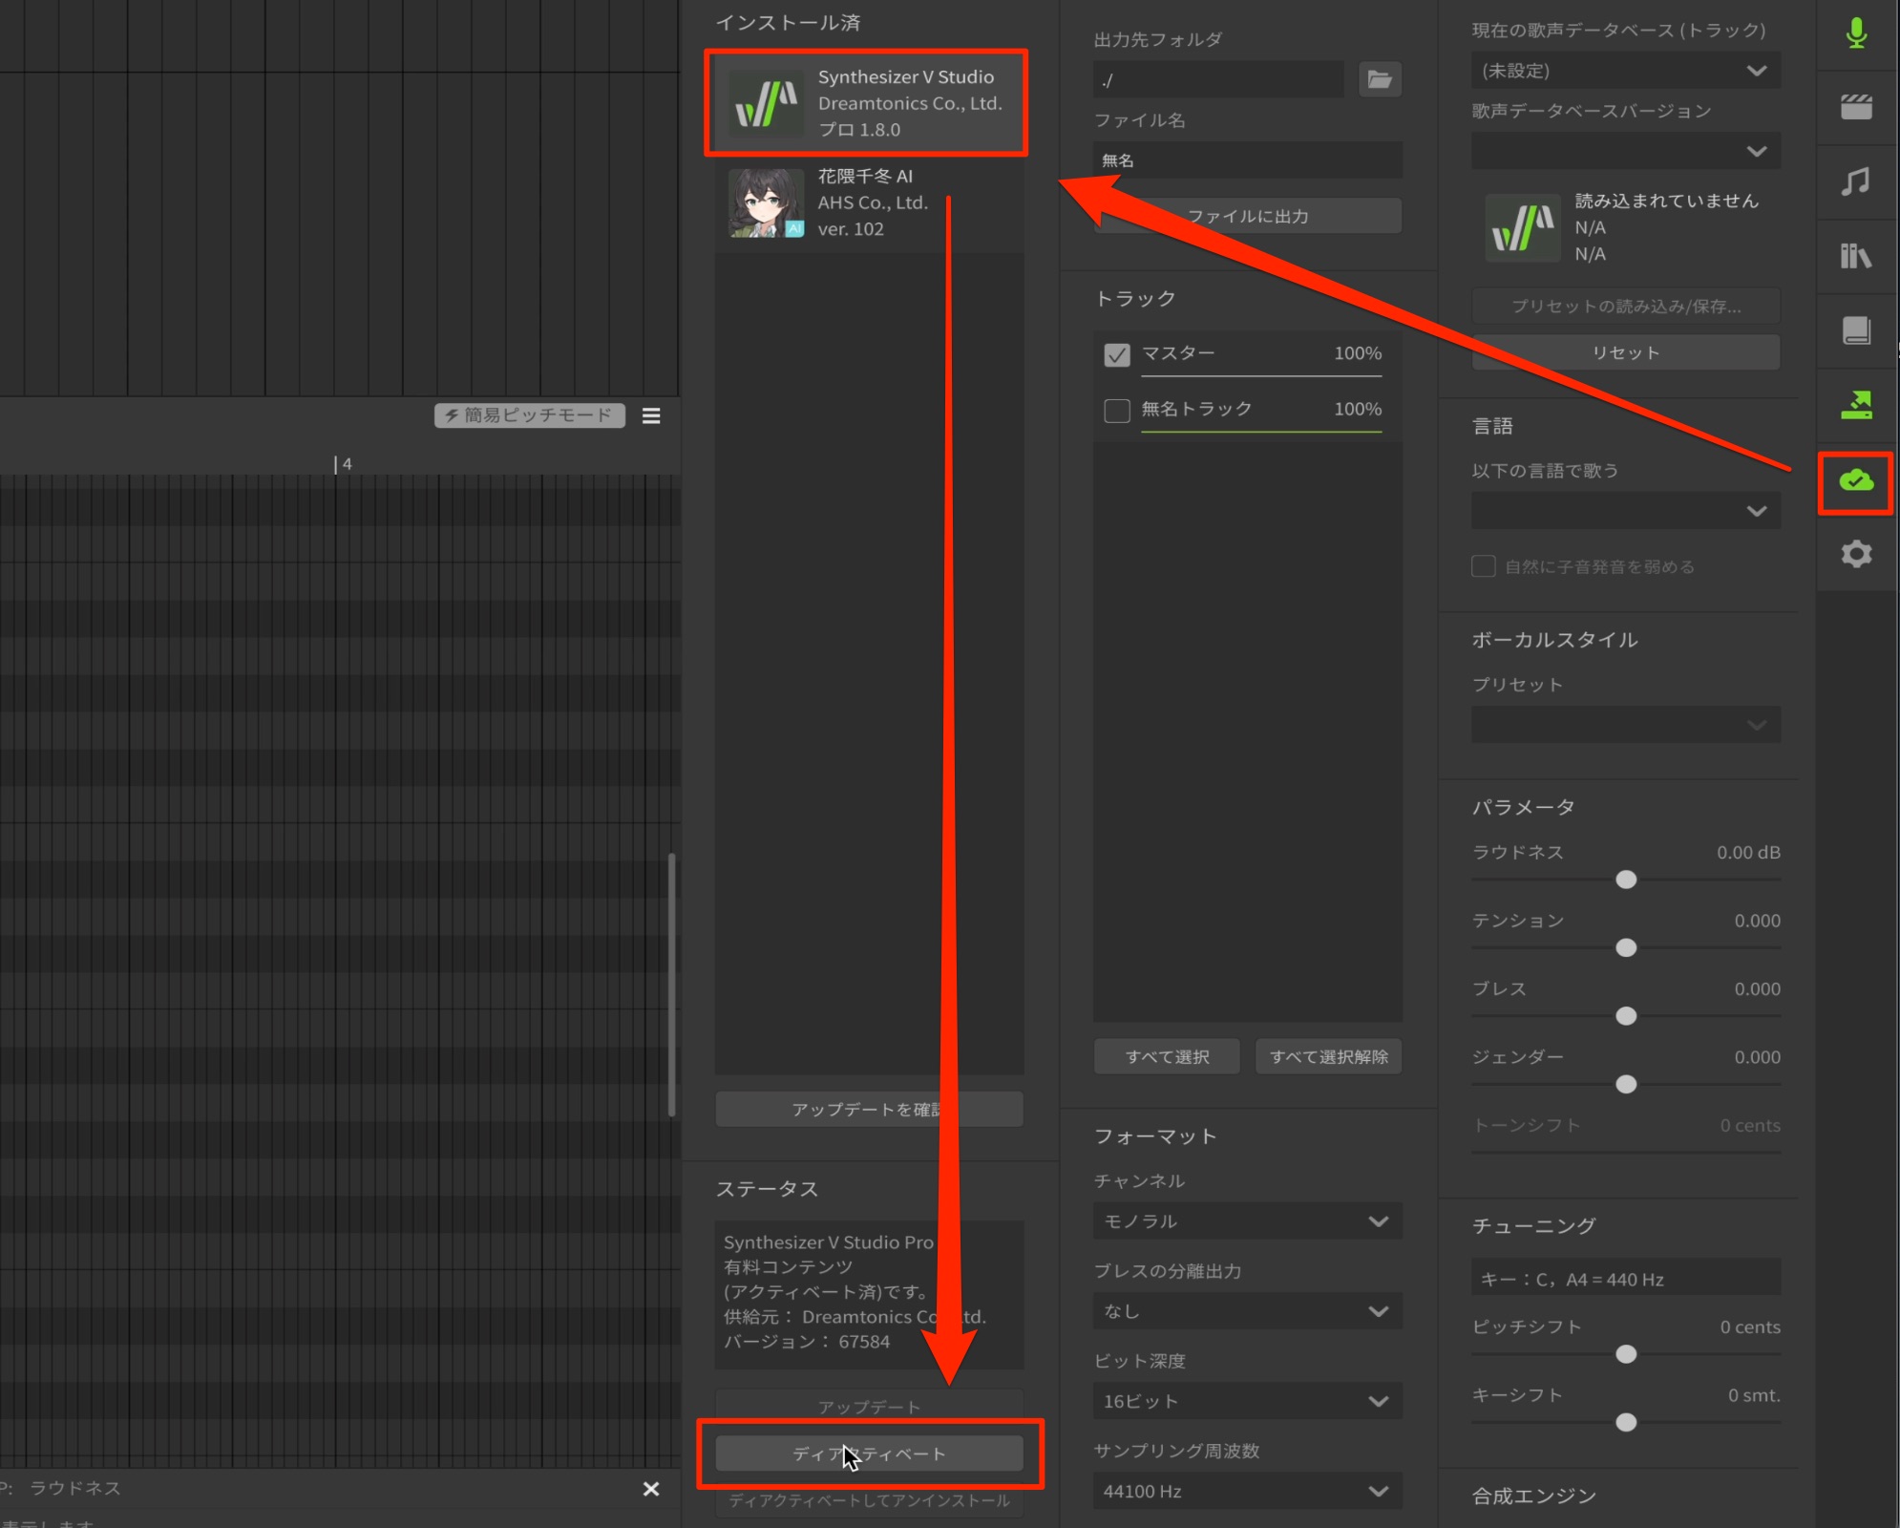Click the ファイル名 field showing 無名

(1247, 160)
